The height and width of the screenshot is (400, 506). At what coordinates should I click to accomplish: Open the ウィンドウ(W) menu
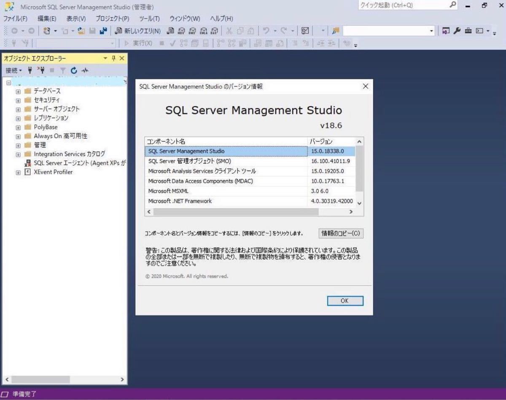click(185, 19)
